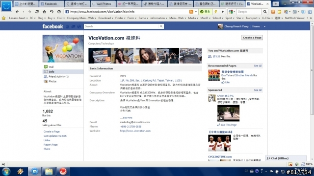
Task: Open Facebook messages icon
Action: point(73,26)
